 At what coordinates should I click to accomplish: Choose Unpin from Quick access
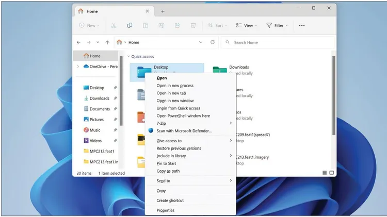pos(191,108)
